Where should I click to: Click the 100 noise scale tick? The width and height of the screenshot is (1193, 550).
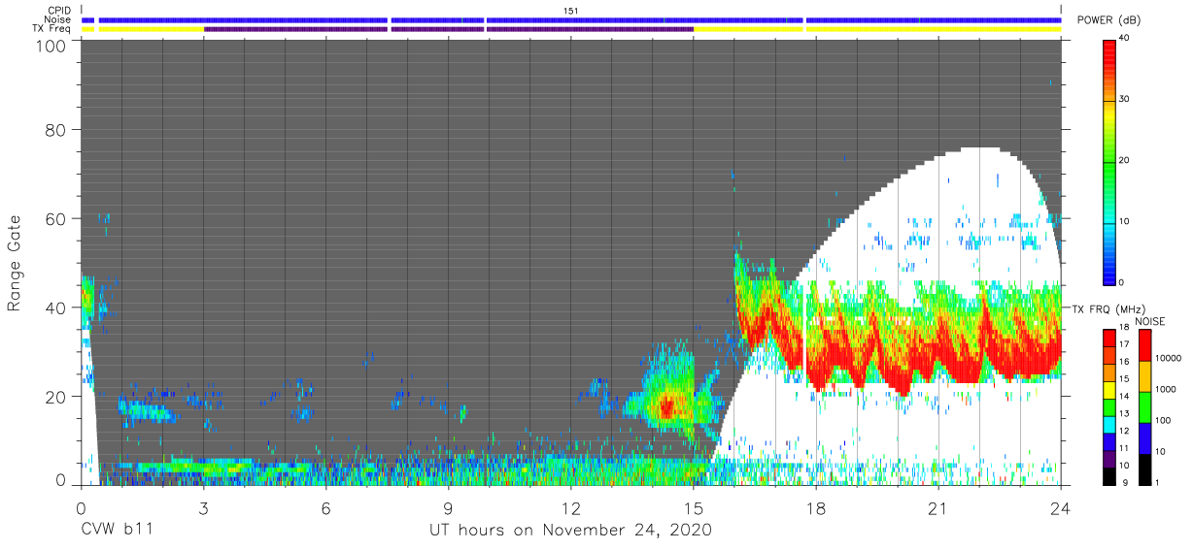(x=1162, y=420)
